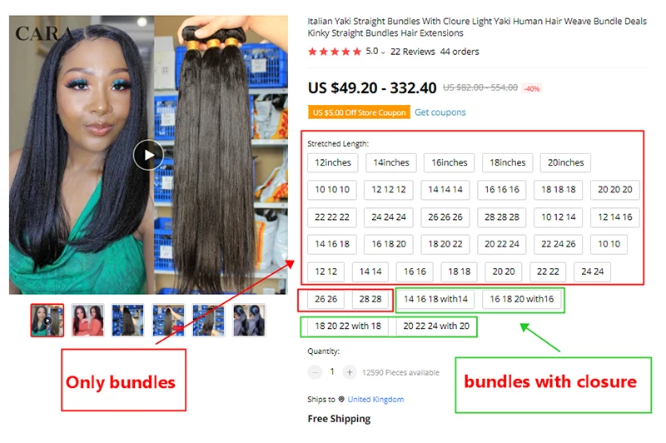
Task: Select the 28 28 28 bundle option
Action: (x=502, y=217)
